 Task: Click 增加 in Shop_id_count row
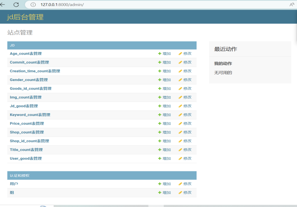[x=164, y=141]
